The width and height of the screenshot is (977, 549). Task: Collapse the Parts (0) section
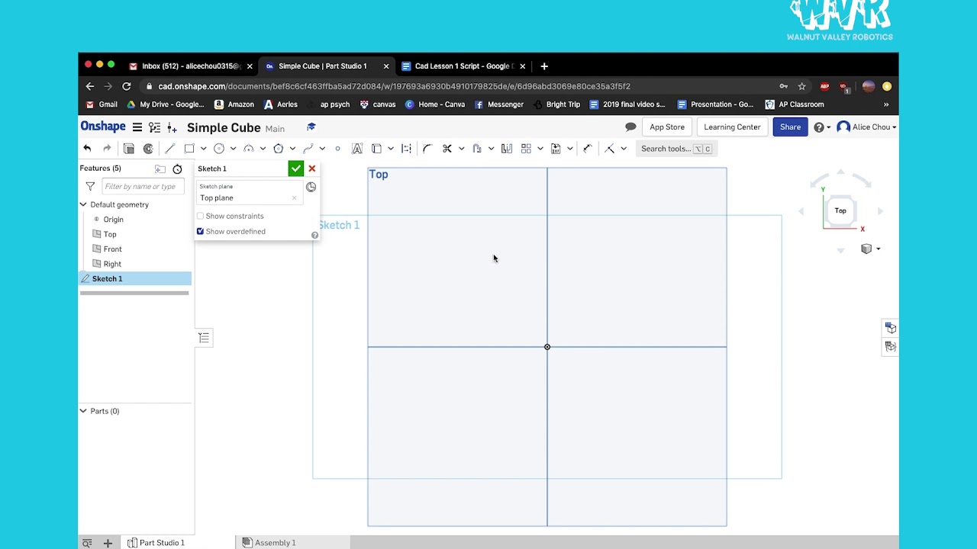click(83, 411)
